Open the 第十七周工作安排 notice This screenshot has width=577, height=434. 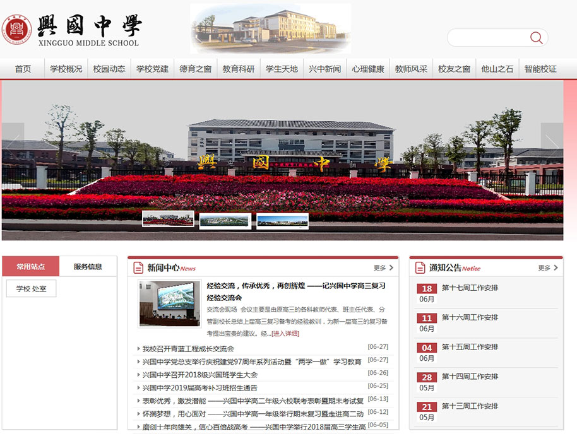click(x=470, y=288)
